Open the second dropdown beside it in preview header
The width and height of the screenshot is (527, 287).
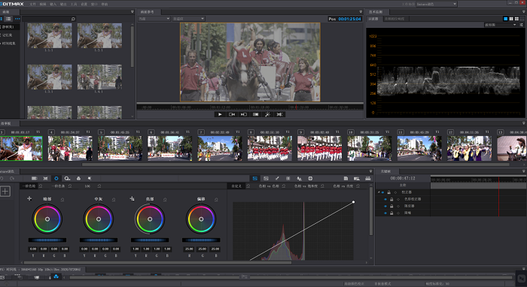pyautogui.click(x=188, y=19)
